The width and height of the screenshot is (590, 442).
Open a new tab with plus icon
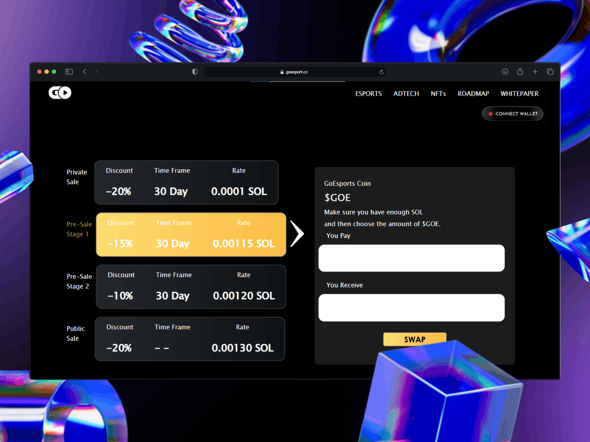[x=535, y=72]
